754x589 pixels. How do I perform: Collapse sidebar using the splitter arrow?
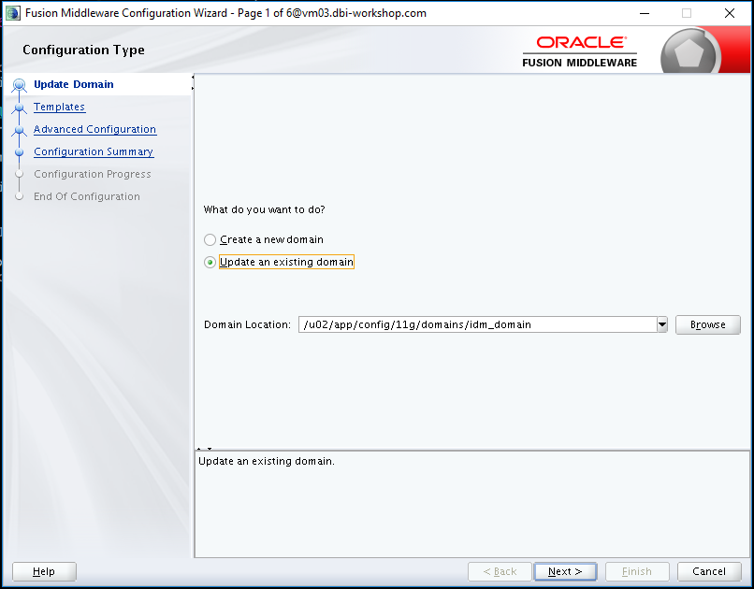point(193,77)
